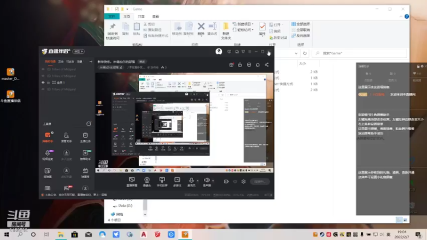This screenshot has width=427, height=240.
Task: Click the share icon in the stream header
Action: click(x=266, y=65)
